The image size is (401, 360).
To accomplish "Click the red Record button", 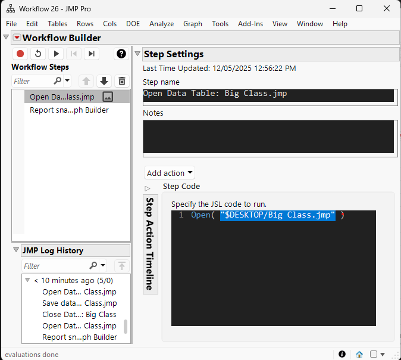I will pos(20,54).
